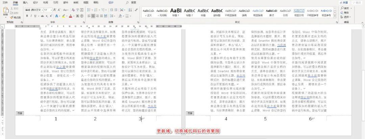365x139 pixels.
Task: Click the sort A-Z icon
Action: point(130,10)
